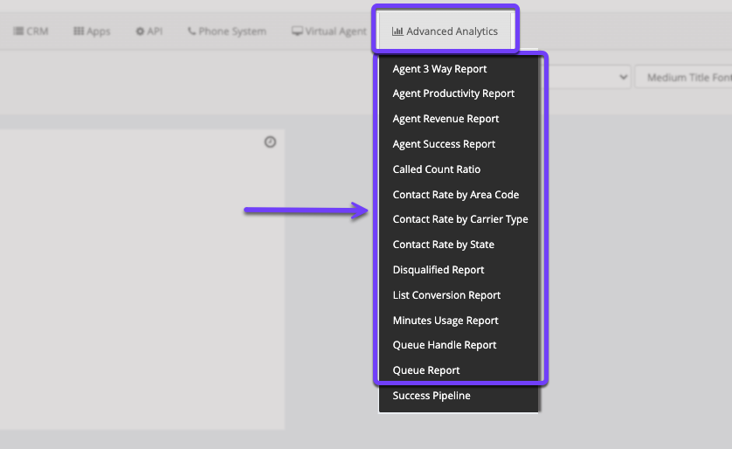This screenshot has width=732, height=449.
Task: Open Success Pipeline menu entry
Action: tap(432, 396)
